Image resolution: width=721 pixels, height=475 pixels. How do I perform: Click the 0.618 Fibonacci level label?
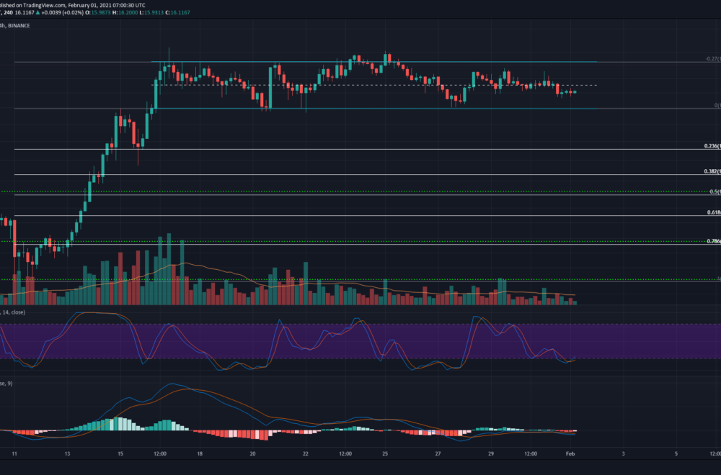click(x=714, y=212)
